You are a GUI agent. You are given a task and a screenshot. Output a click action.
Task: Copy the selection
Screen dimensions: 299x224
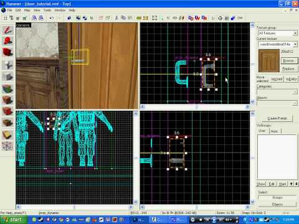123,18
